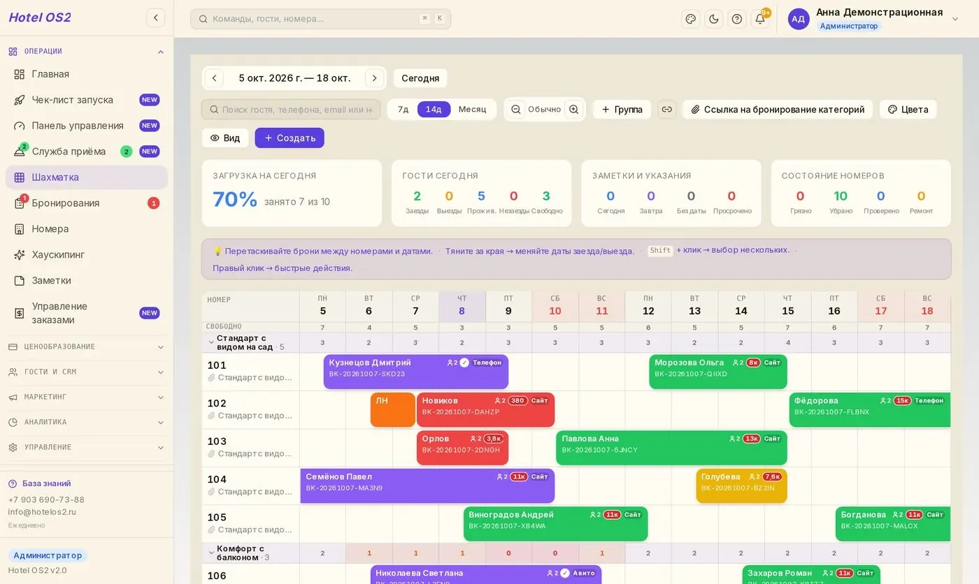Go to next date range arrow
The width and height of the screenshot is (979, 584).
click(375, 78)
